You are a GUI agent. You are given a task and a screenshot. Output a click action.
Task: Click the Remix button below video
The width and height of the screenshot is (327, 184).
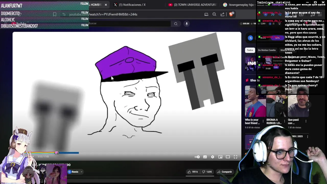point(73,172)
